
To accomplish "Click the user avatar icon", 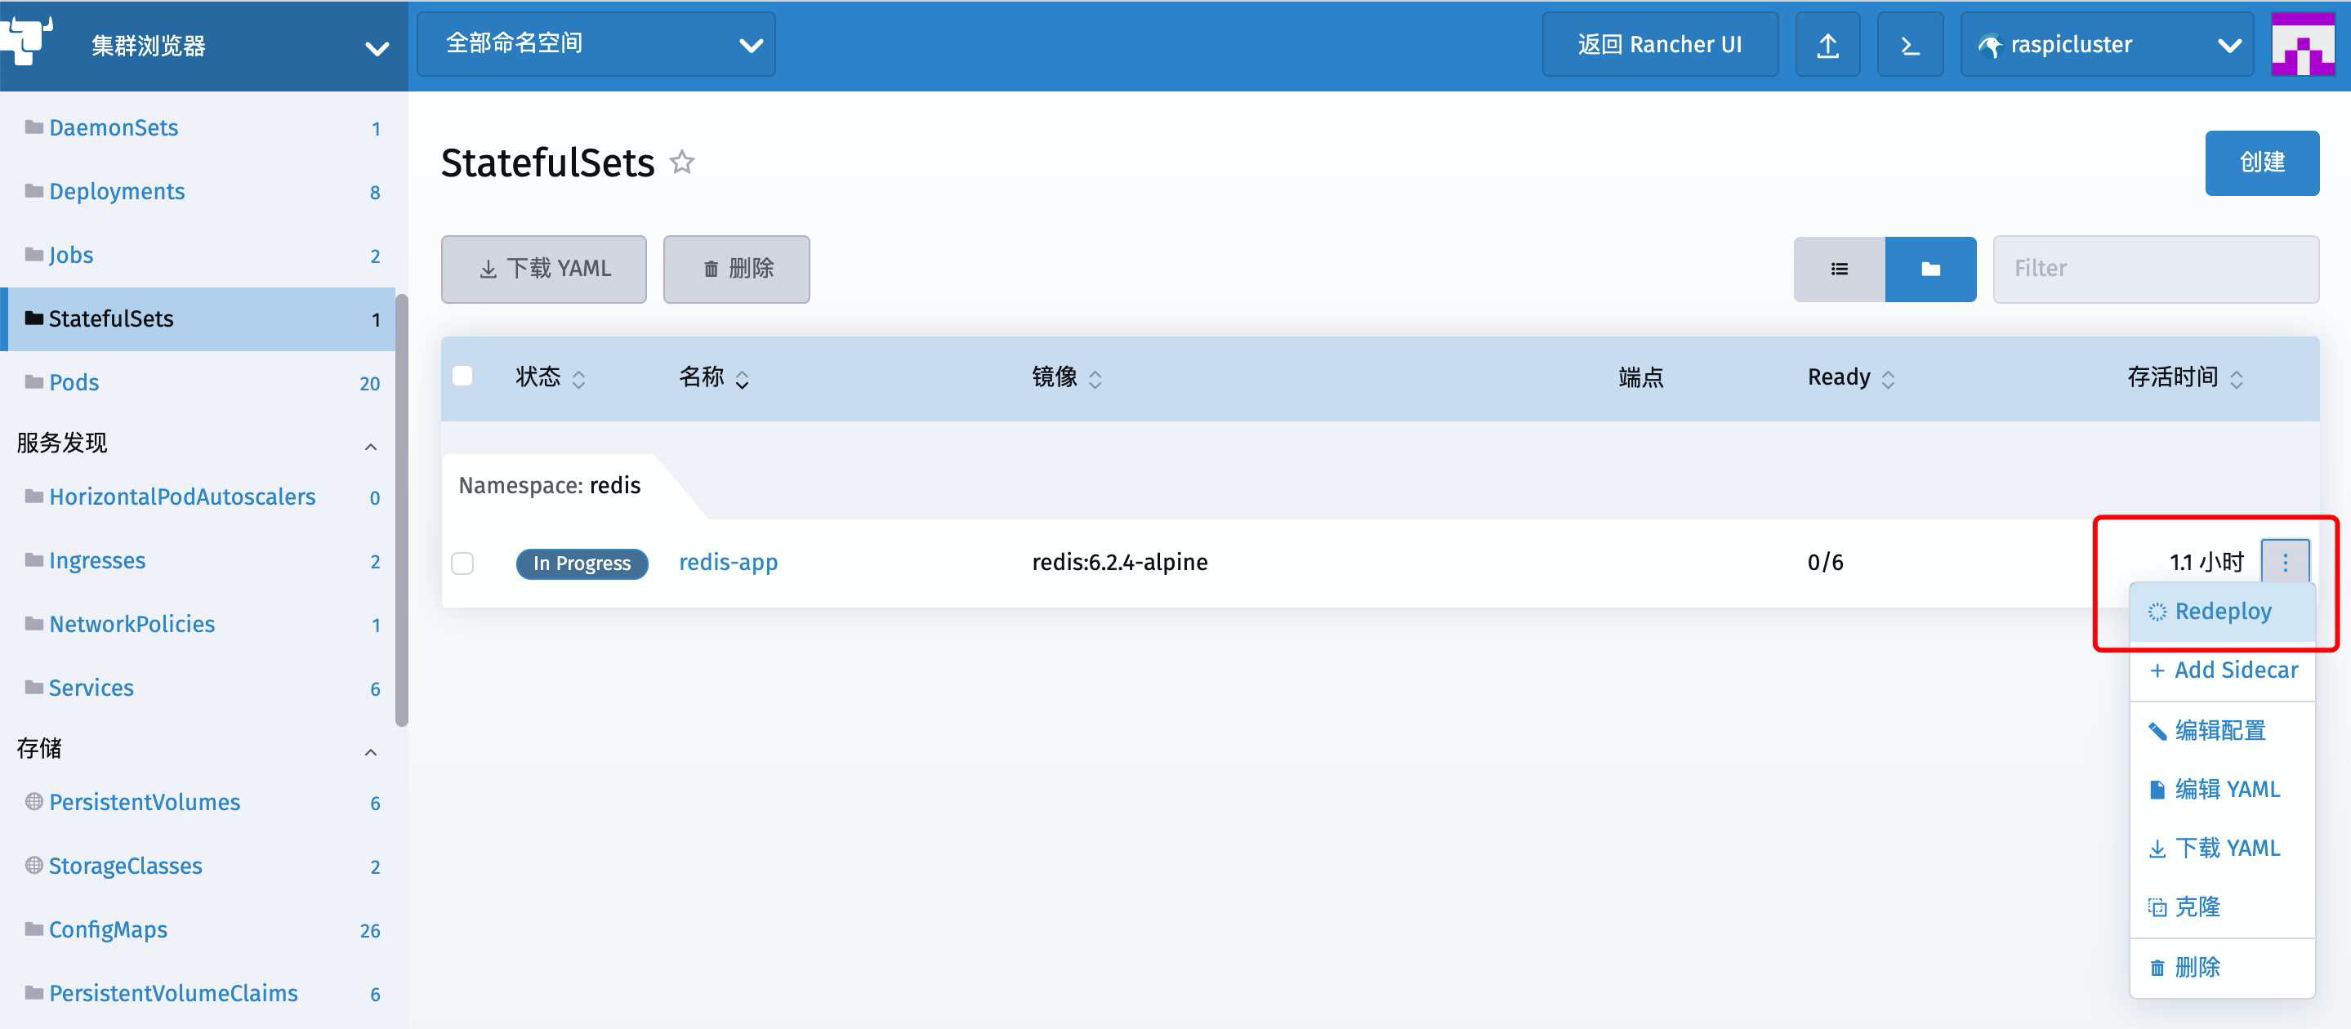I will point(2302,45).
